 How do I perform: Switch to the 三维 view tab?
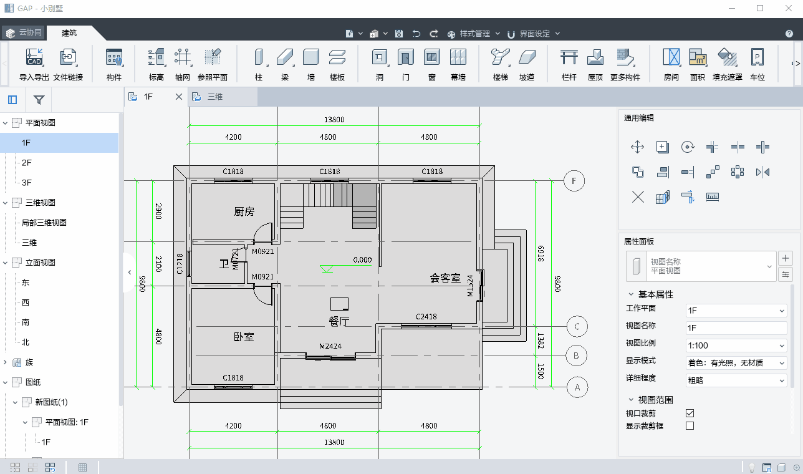click(216, 97)
